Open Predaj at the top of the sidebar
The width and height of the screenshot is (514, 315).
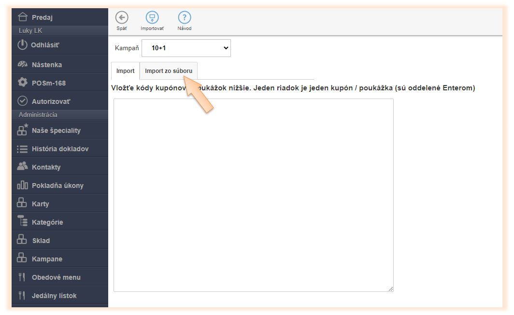42,17
